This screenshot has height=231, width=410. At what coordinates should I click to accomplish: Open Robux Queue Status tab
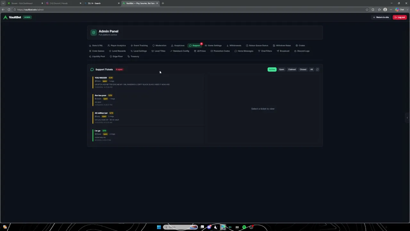(257, 46)
